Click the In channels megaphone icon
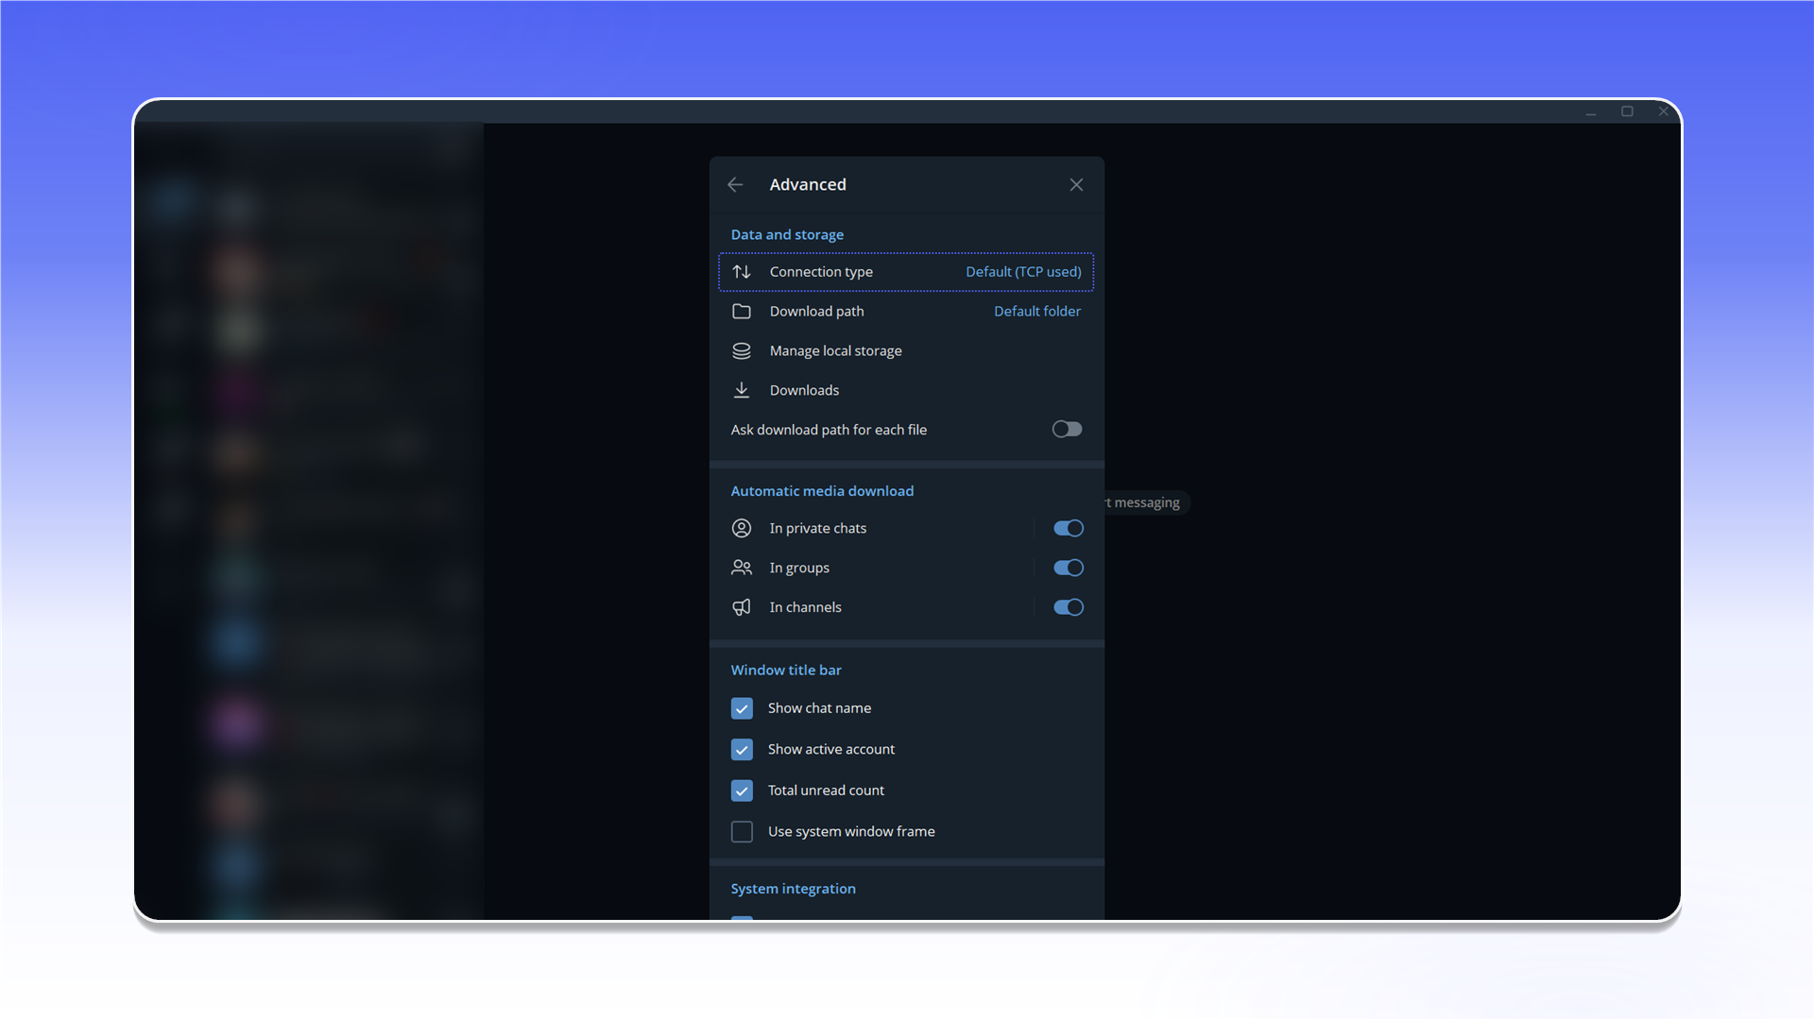This screenshot has width=1814, height=1020. 742,607
